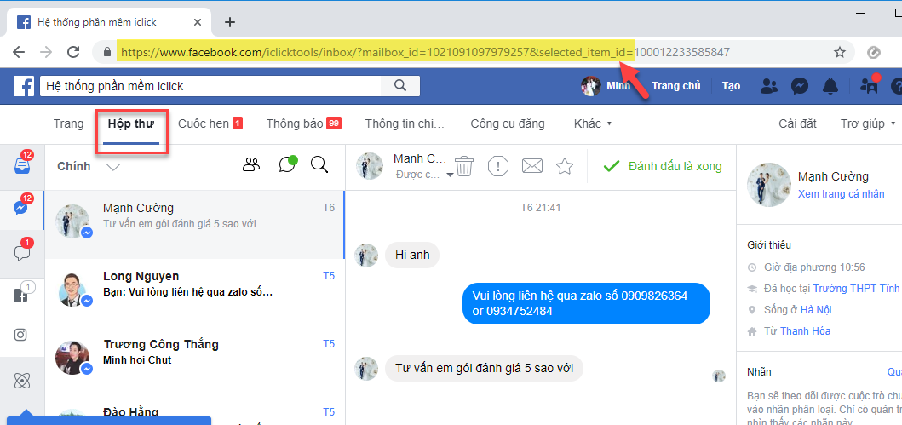Open Đào Hằng conversation in list
The height and width of the screenshot is (425, 902).
coord(195,411)
